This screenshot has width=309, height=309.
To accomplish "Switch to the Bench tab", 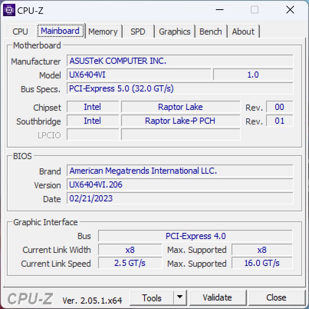I will [210, 32].
